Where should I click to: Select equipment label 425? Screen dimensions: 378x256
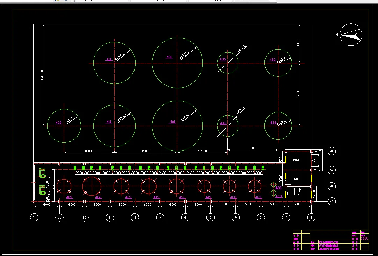pos(258,197)
